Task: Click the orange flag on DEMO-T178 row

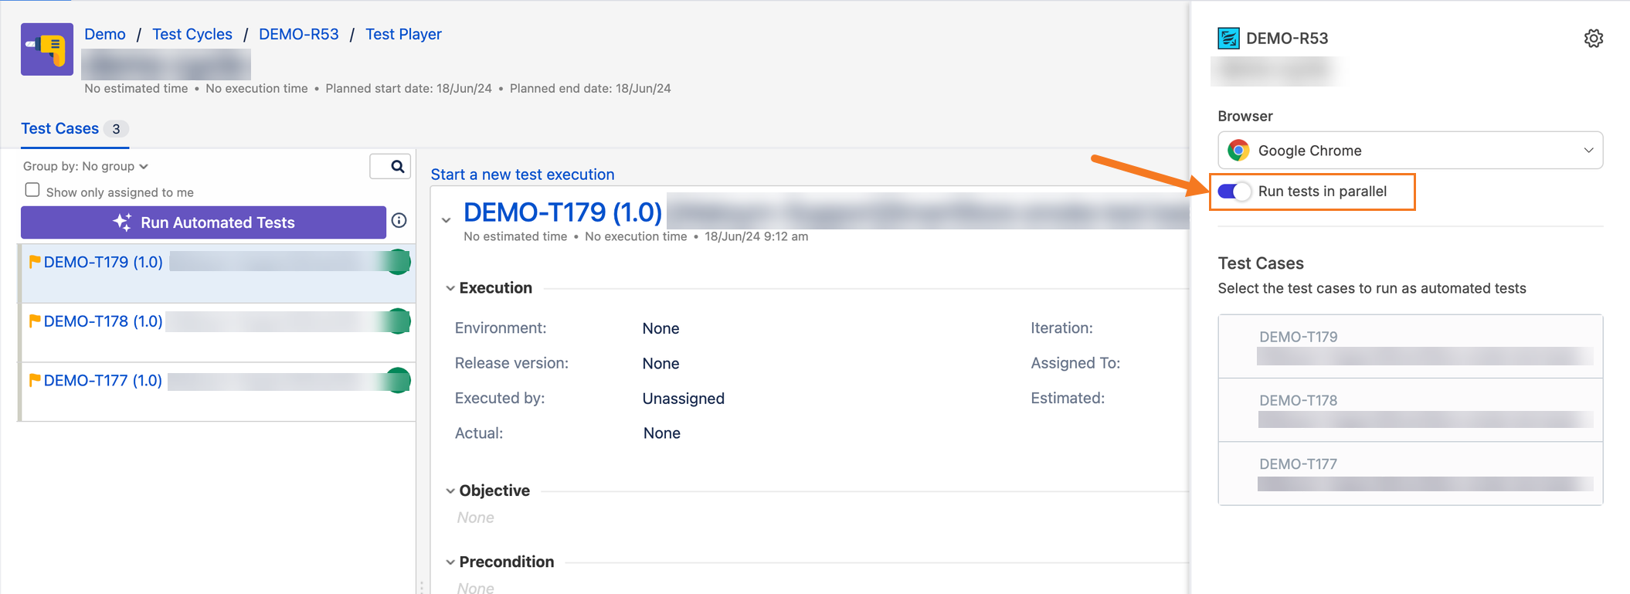Action: pos(34,321)
